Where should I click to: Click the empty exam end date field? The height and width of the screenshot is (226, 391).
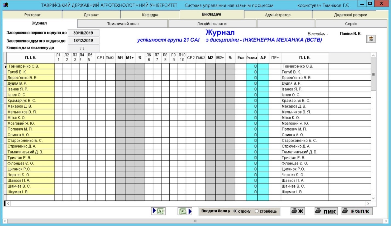coord(83,48)
